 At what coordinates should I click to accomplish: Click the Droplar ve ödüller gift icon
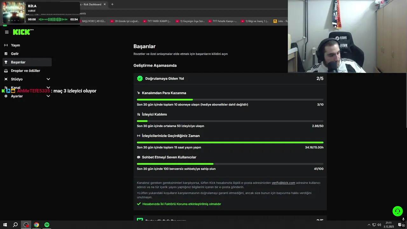click(6, 71)
